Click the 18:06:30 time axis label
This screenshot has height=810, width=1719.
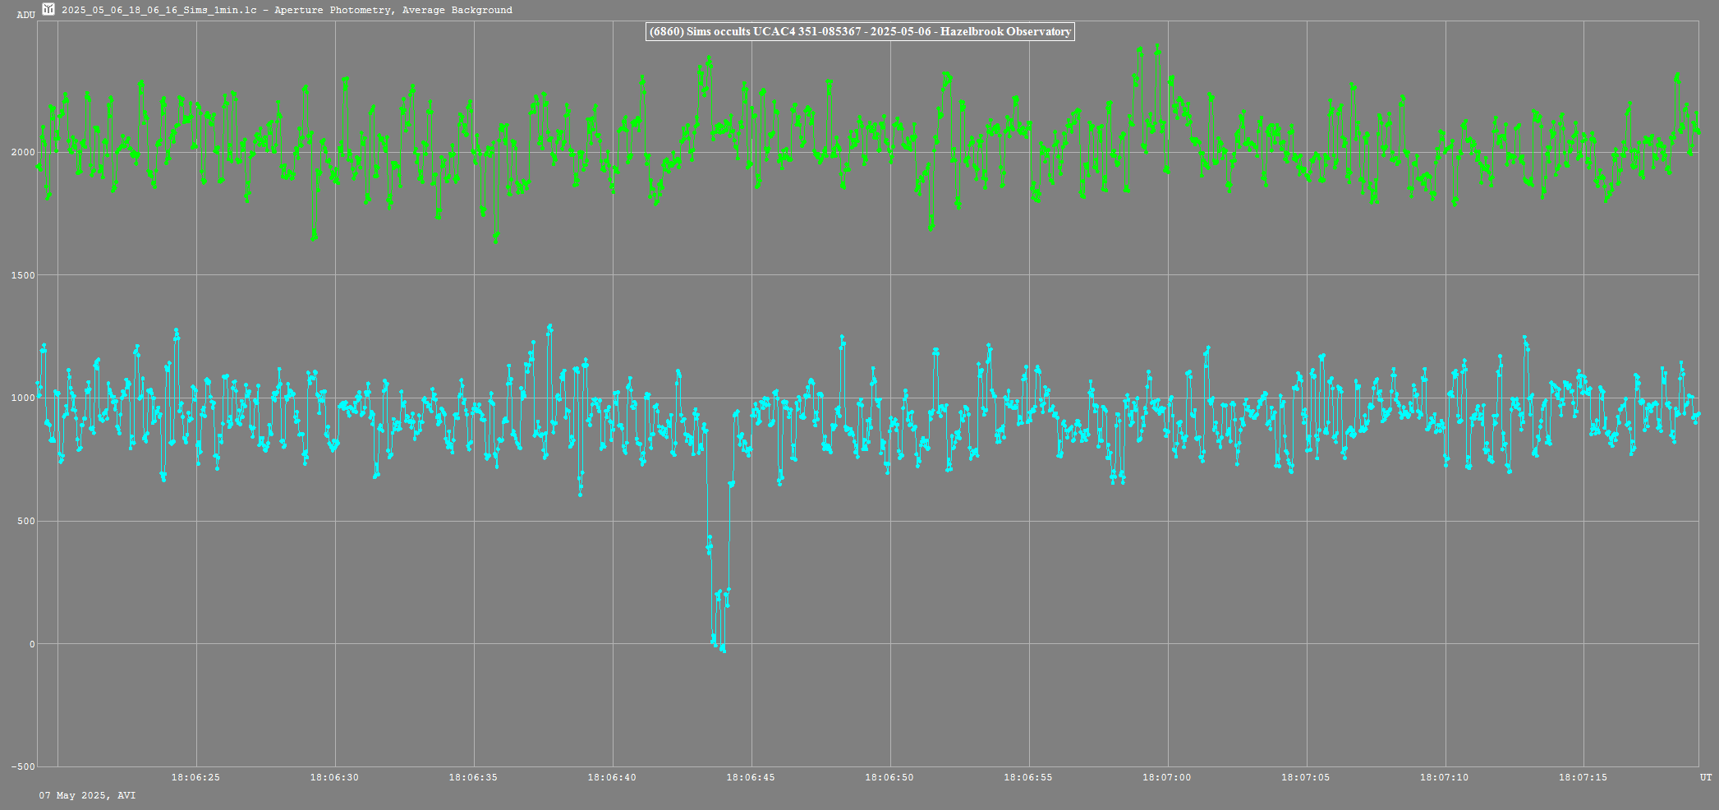(x=334, y=777)
